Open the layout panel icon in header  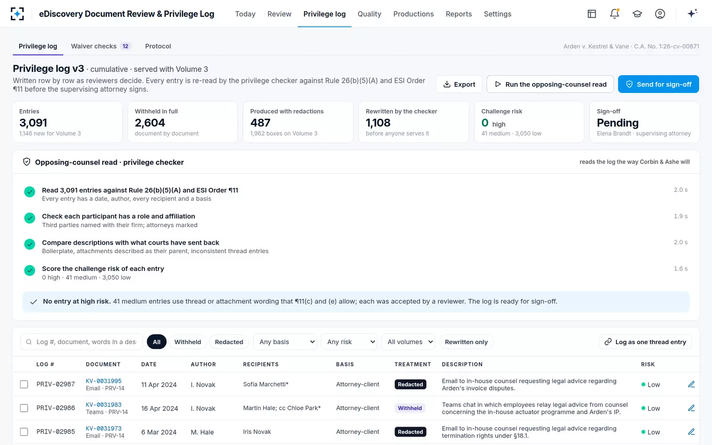(592, 14)
